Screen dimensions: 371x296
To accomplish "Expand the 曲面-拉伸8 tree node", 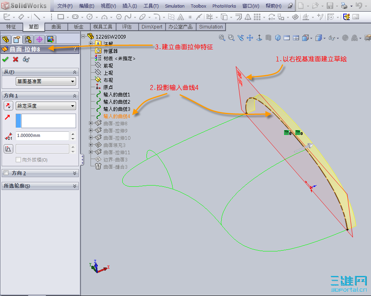I will coord(91,123).
